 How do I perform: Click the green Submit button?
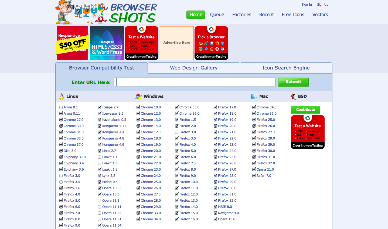tap(293, 82)
